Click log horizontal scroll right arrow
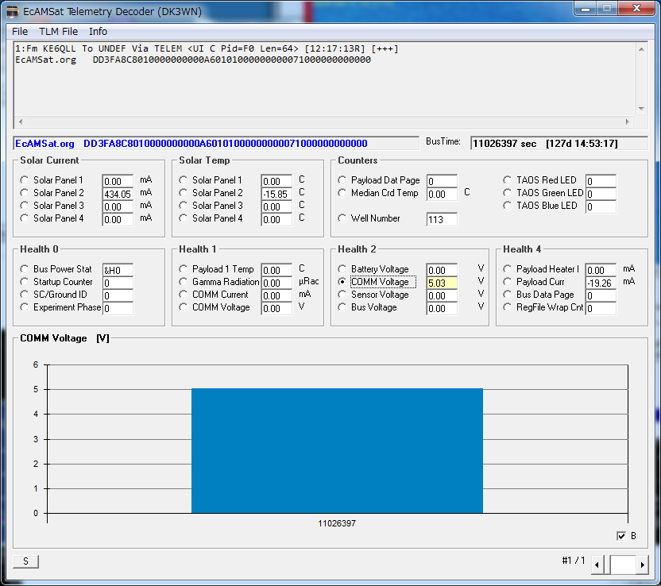The height and width of the screenshot is (586, 661). pyautogui.click(x=628, y=121)
